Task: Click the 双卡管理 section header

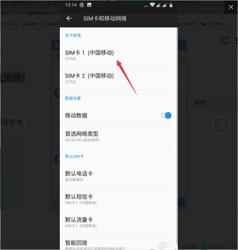Action: pos(73,35)
